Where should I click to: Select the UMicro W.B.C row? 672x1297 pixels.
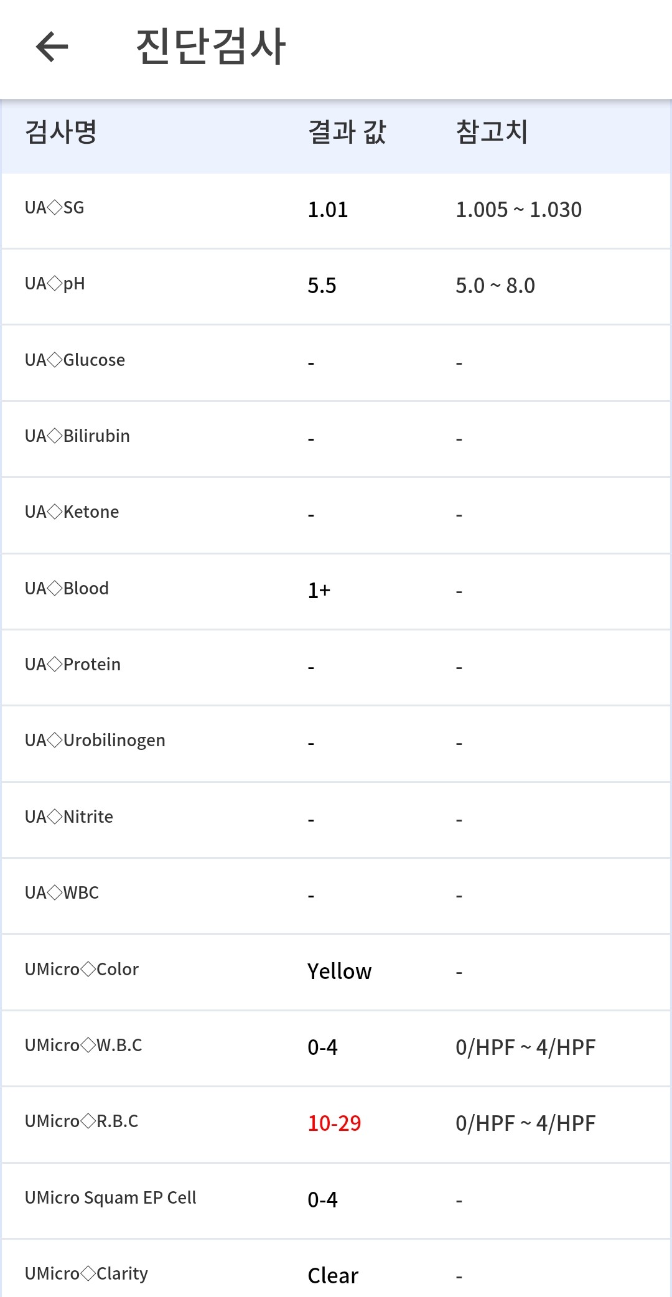click(336, 1049)
